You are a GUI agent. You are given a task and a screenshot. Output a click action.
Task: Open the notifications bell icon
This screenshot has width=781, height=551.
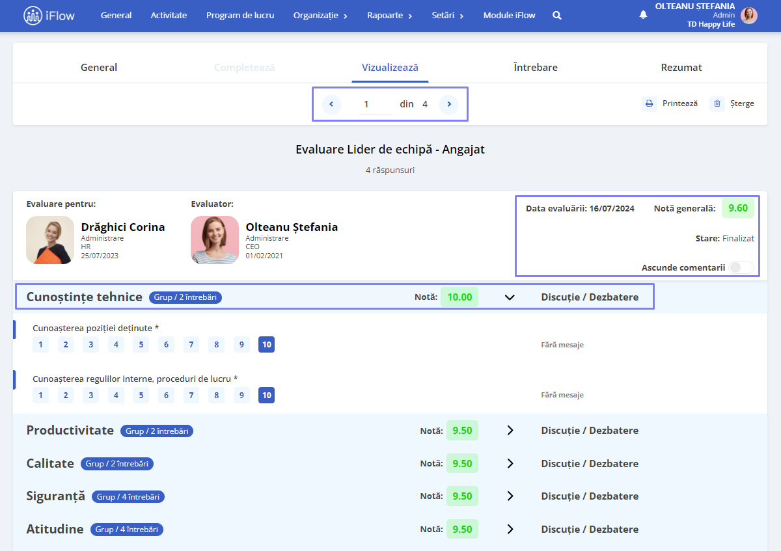644,14
